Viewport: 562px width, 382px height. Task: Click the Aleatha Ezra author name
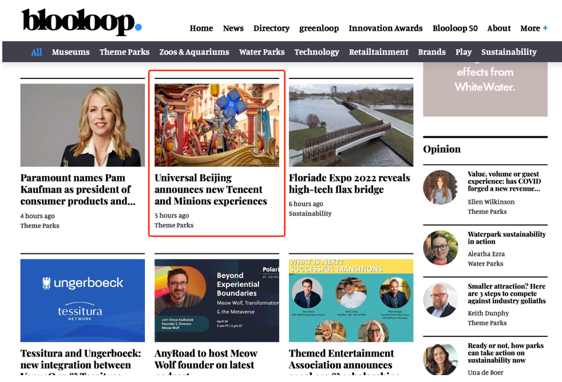(486, 254)
